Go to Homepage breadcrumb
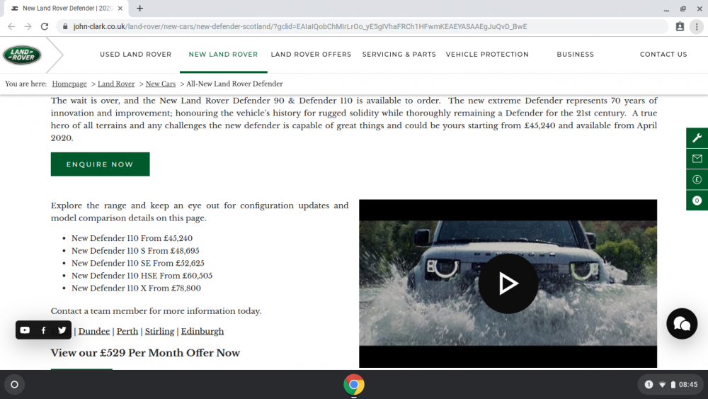708x399 pixels. [x=69, y=84]
